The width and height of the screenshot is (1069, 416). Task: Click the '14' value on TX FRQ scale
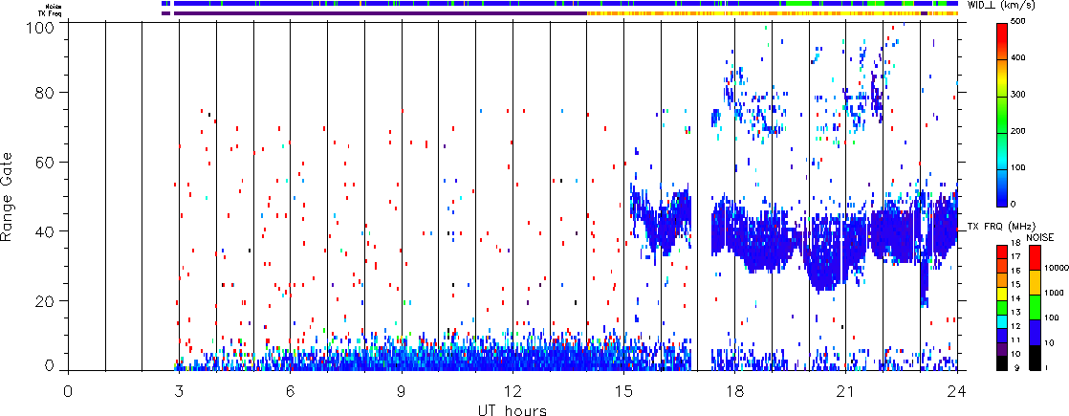(1017, 298)
